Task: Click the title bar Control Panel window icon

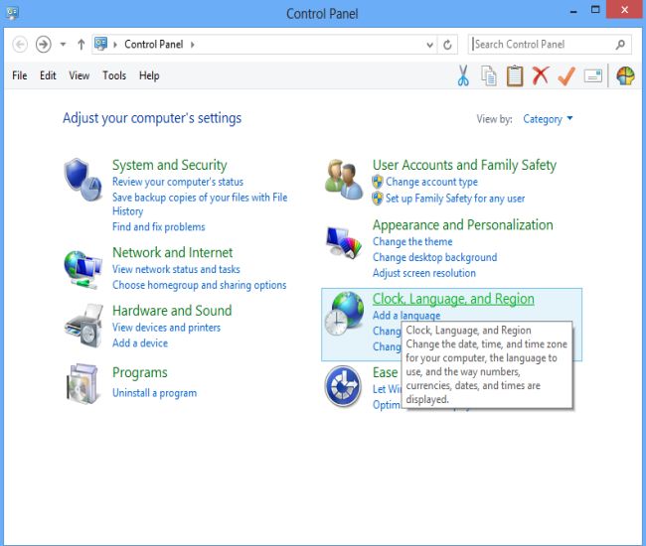Action: click(12, 14)
